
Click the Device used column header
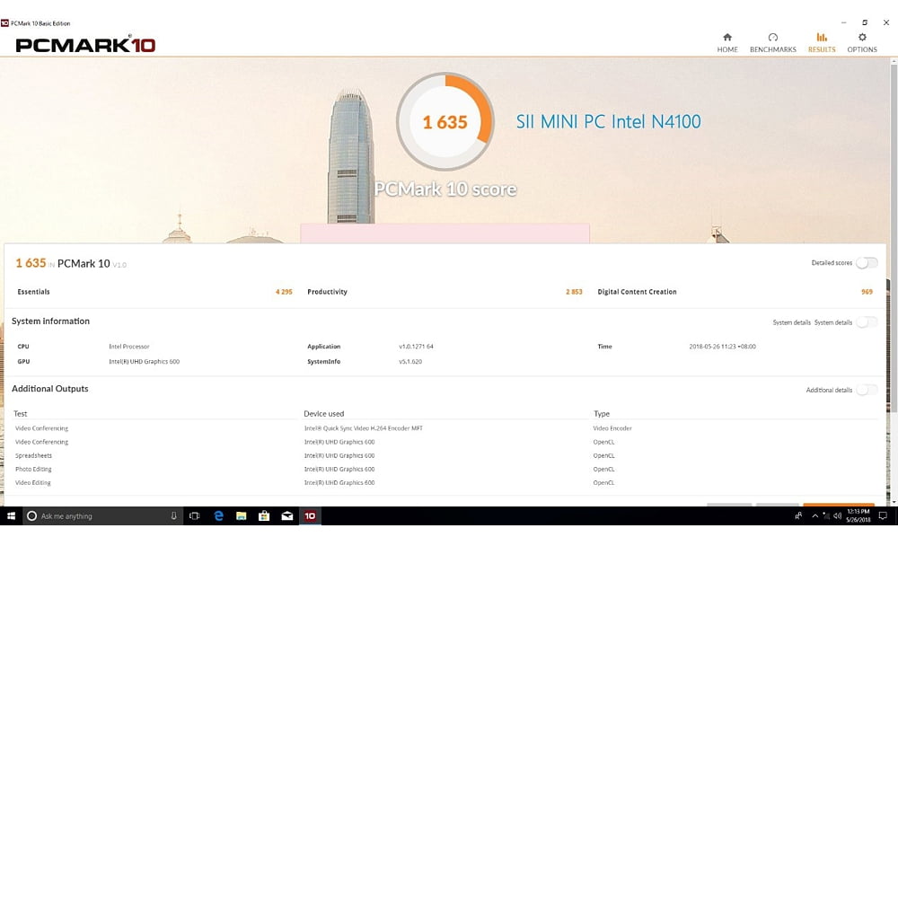(x=323, y=413)
